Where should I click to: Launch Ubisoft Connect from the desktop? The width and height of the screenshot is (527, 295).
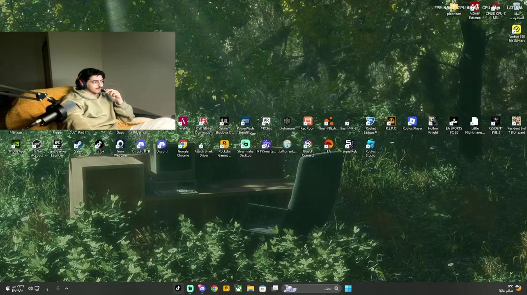point(308,144)
